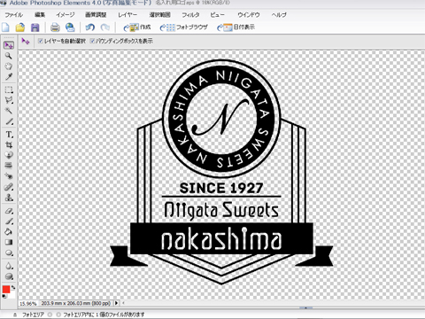The image size is (425, 319).
Task: Select the Hand tool
Action: click(9, 66)
